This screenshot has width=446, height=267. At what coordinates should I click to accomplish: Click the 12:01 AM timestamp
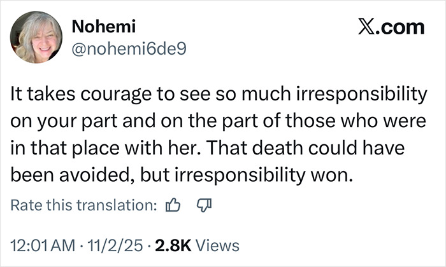click(x=41, y=245)
